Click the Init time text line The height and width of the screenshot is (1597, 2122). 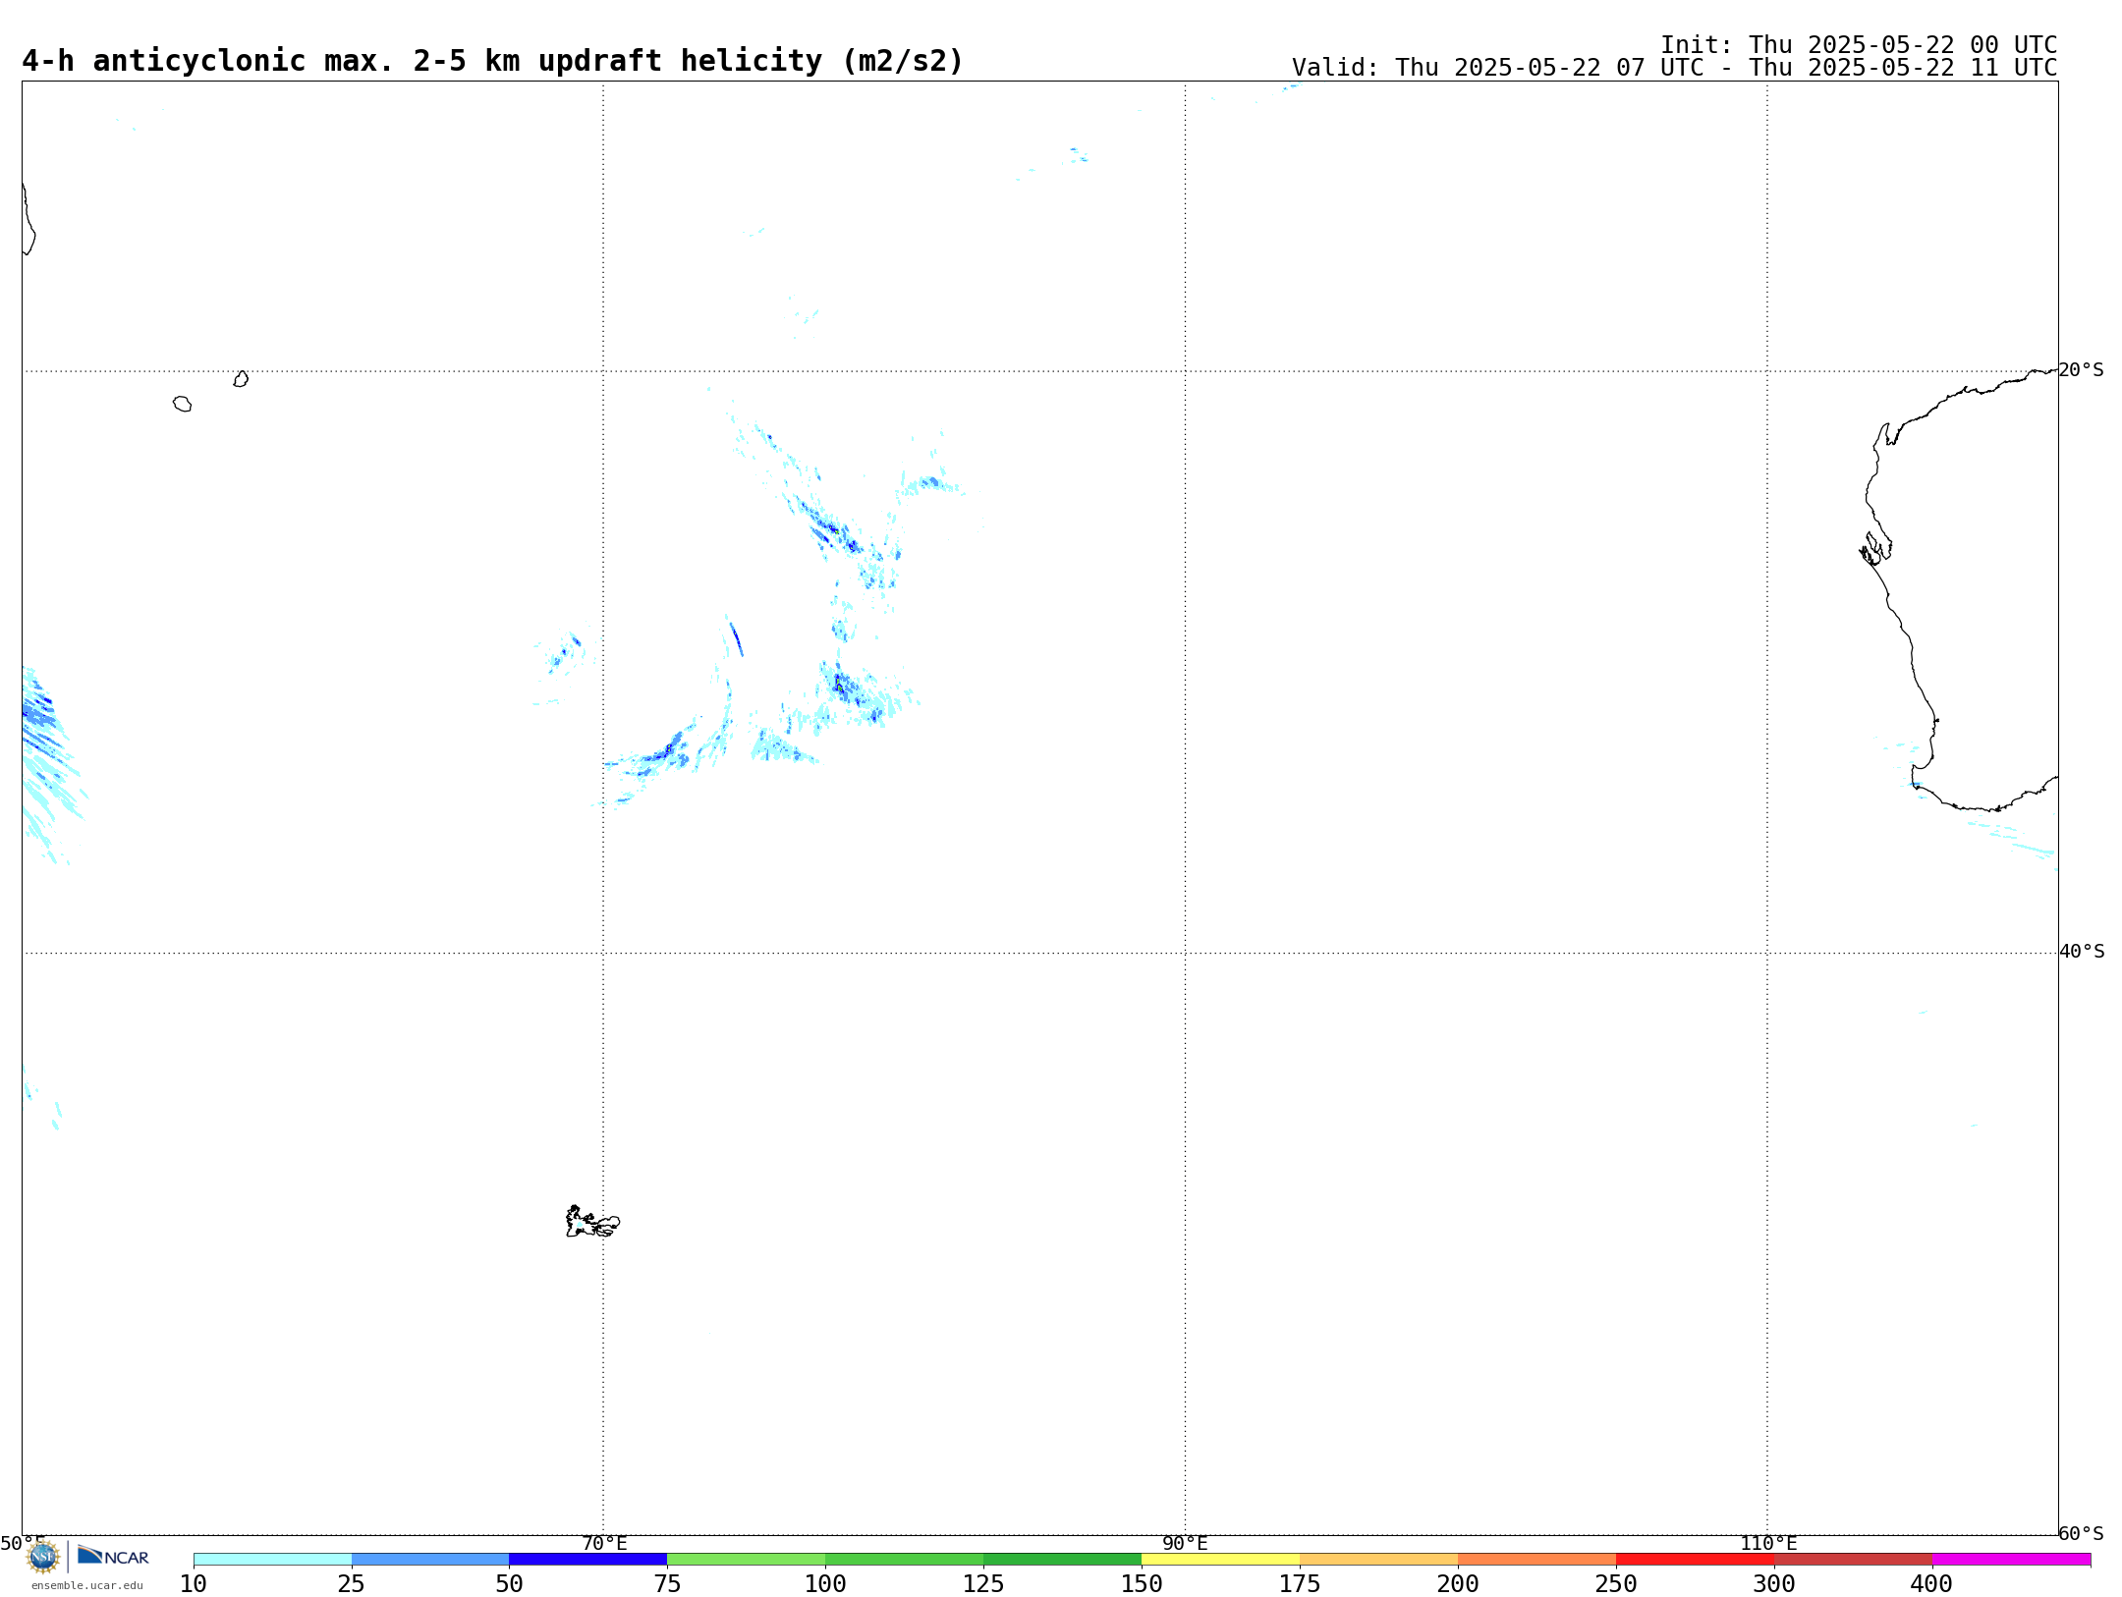(1859, 45)
